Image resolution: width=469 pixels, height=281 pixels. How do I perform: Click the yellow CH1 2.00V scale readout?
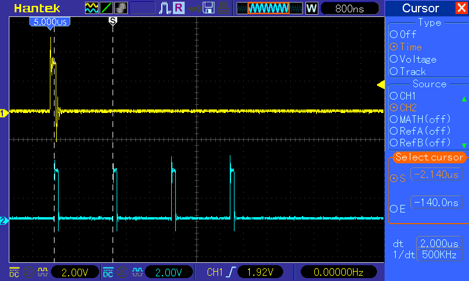[75, 272]
